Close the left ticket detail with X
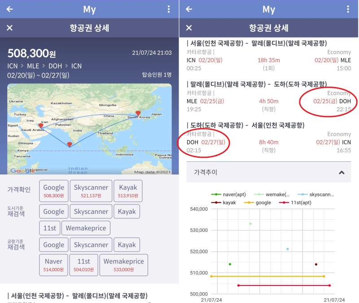 (9, 28)
